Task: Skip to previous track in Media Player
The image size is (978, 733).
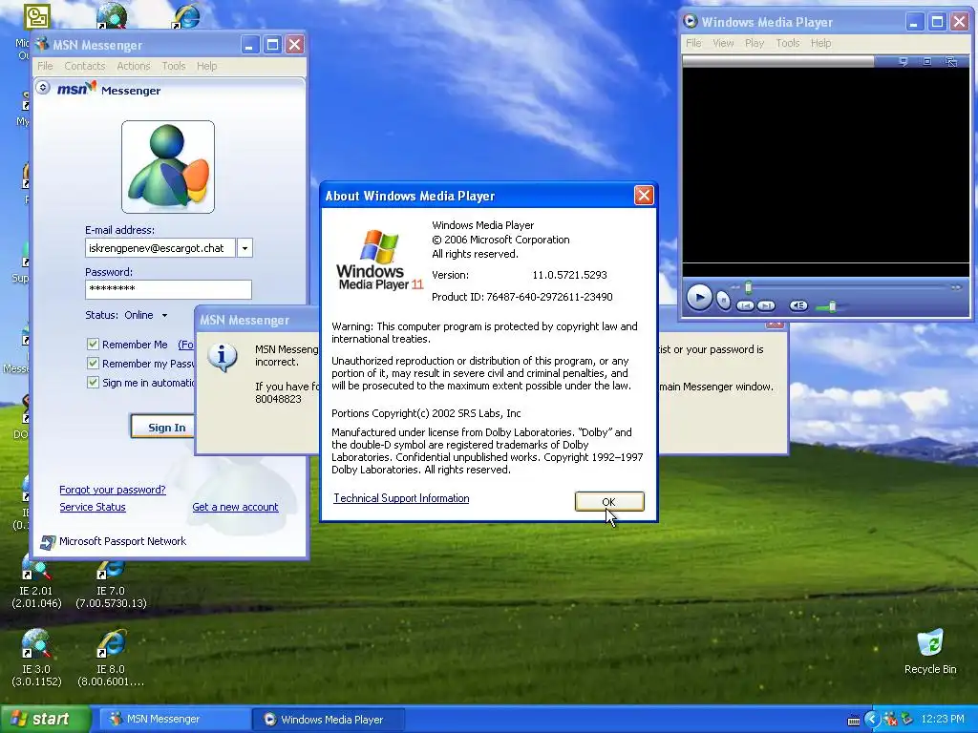Action: coord(745,305)
